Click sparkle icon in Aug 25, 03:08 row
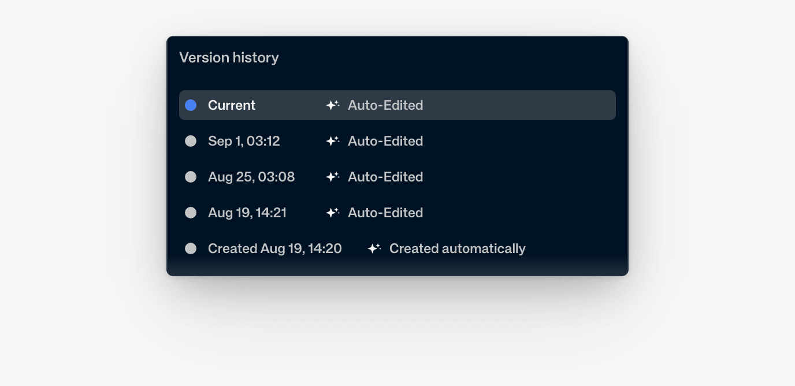This screenshot has height=386, width=795. (332, 177)
